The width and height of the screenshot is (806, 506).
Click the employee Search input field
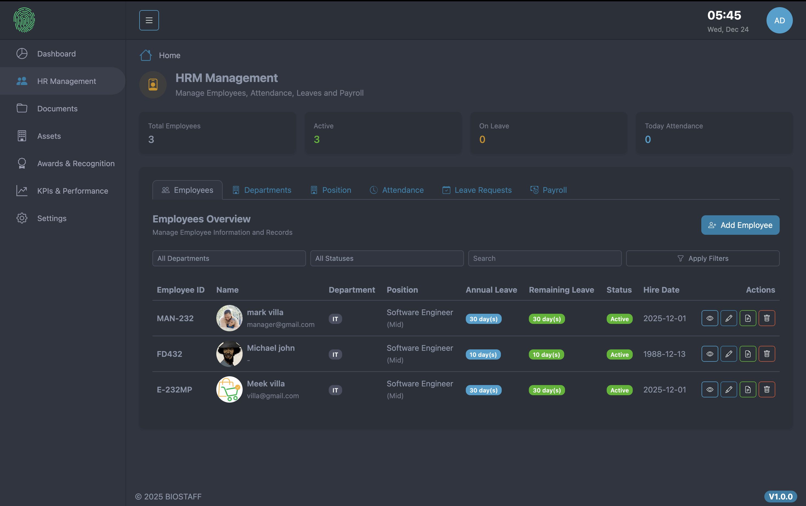coord(544,258)
